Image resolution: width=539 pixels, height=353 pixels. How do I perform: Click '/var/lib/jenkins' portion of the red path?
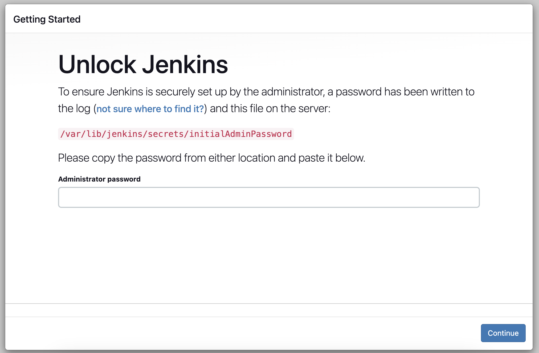click(x=101, y=134)
